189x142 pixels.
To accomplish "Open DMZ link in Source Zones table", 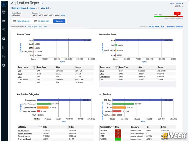I will click(20, 77).
